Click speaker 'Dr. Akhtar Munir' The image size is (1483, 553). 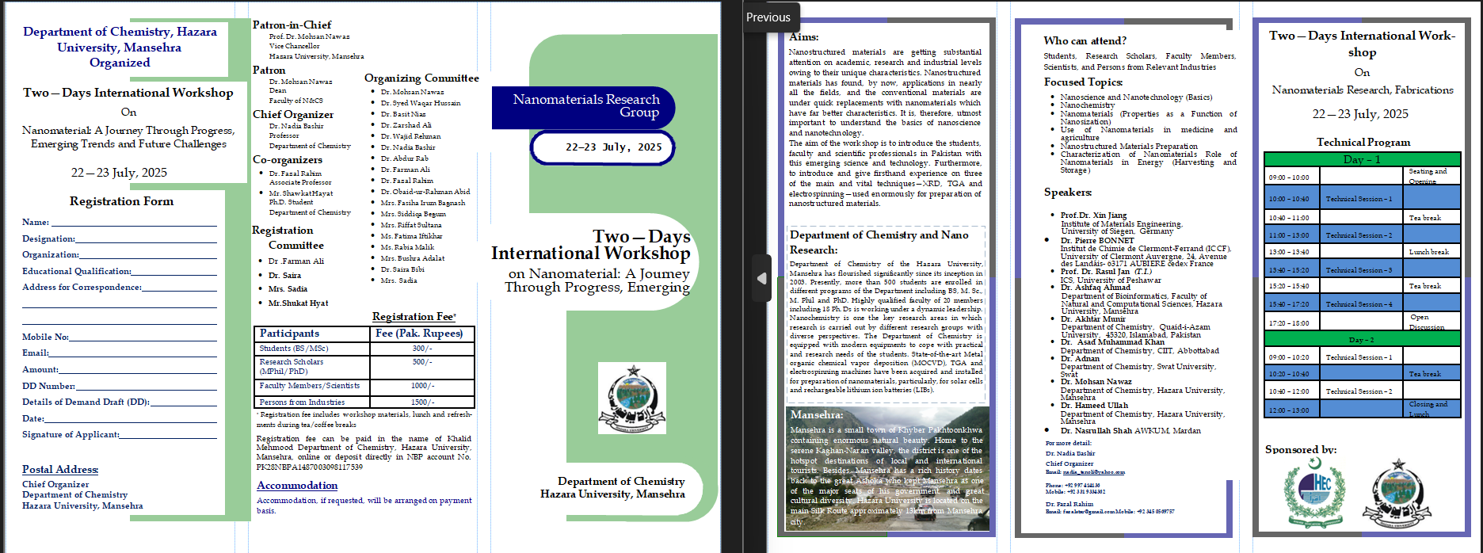tap(1092, 319)
